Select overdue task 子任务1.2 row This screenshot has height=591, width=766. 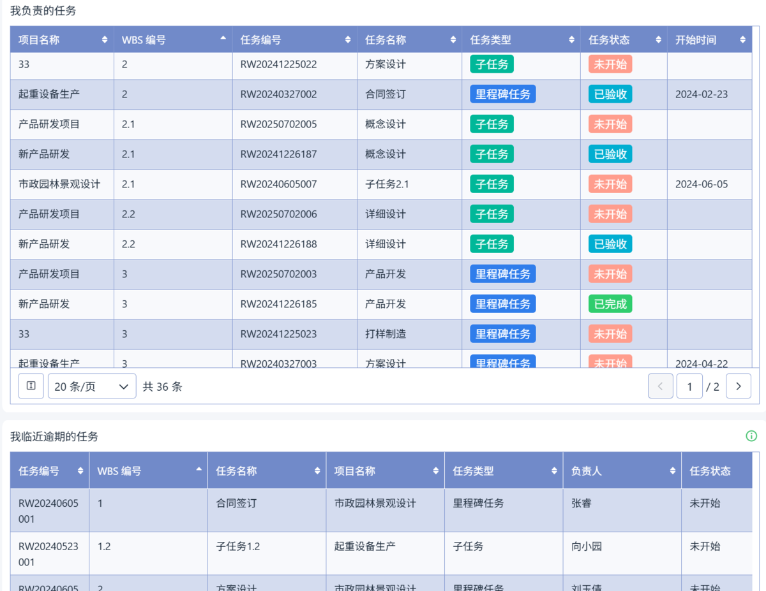(x=238, y=546)
